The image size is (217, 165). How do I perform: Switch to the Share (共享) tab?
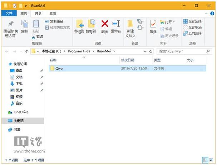tap(38, 13)
